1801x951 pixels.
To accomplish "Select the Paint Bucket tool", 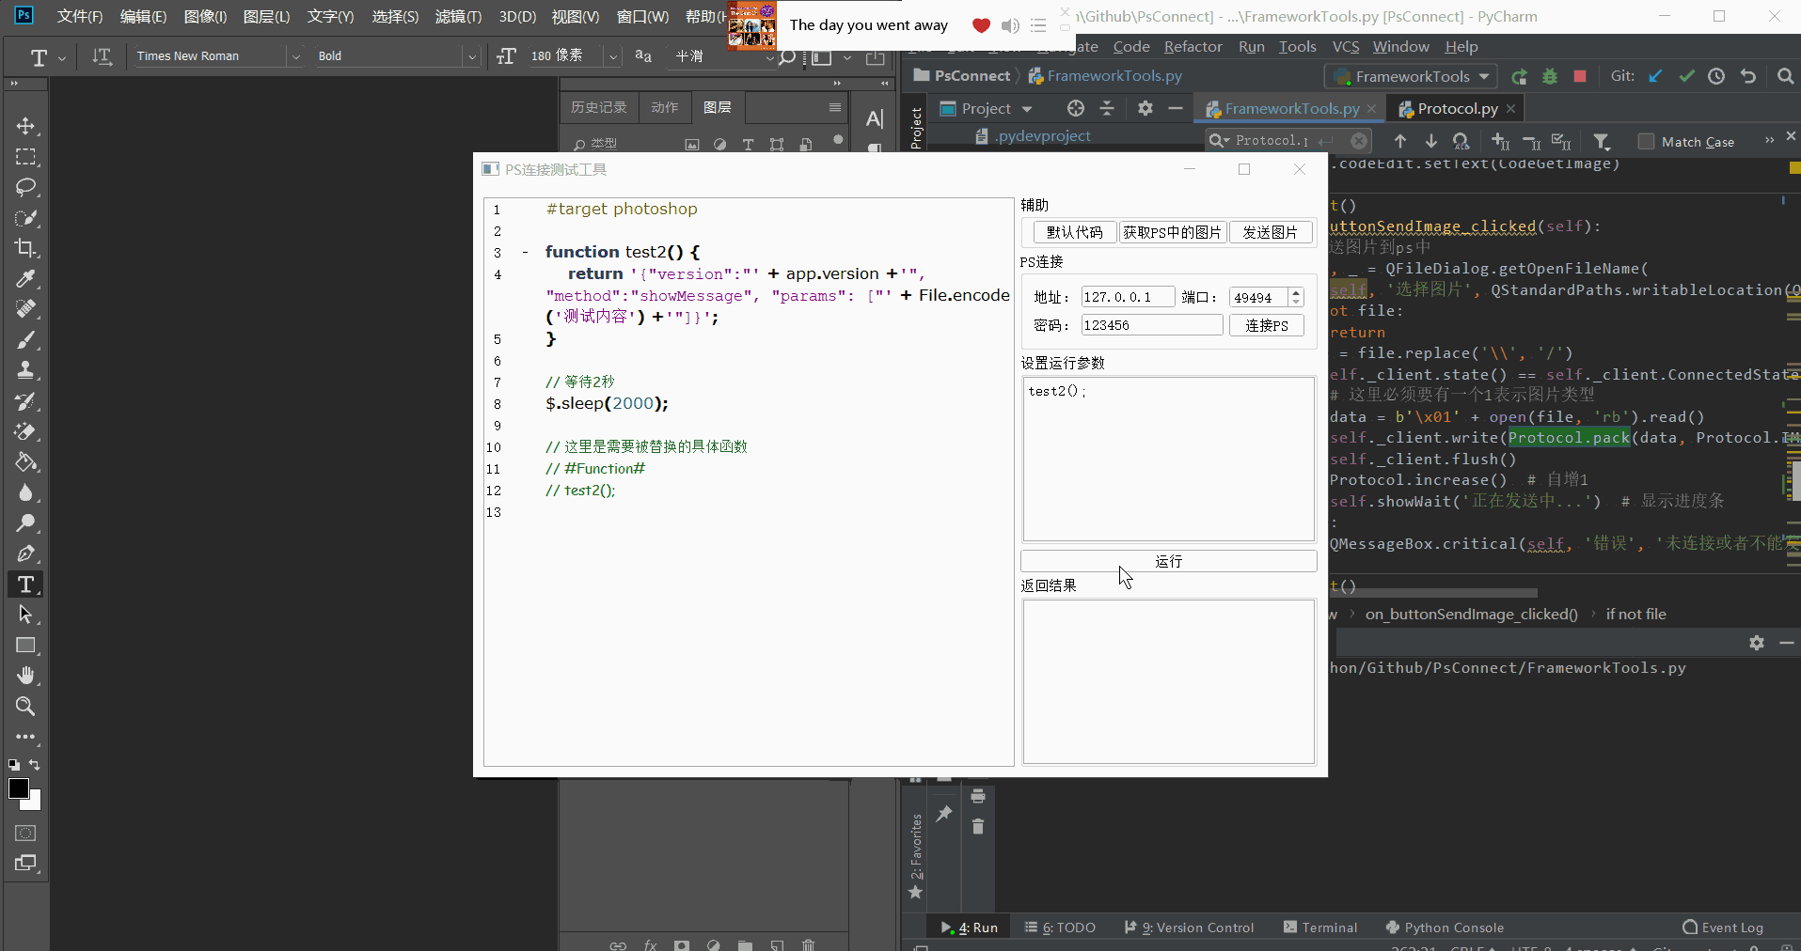I will tap(25, 462).
